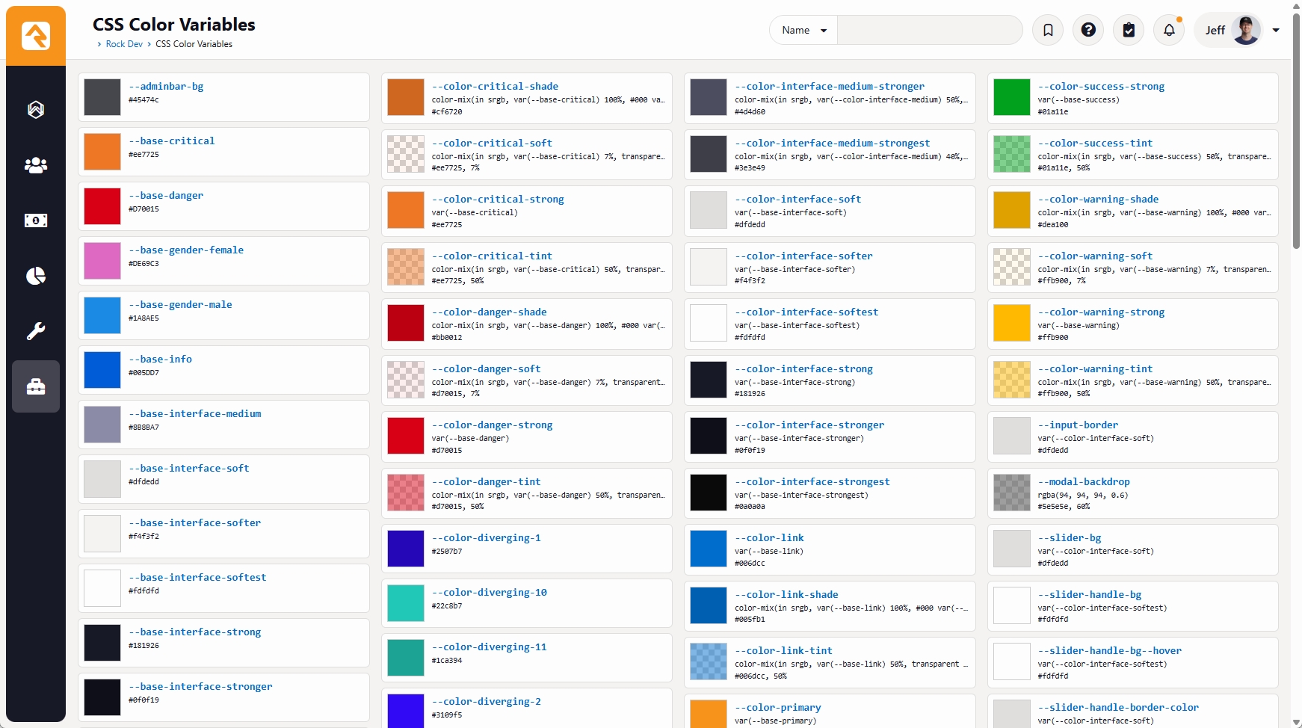This screenshot has height=728, width=1302.
Task: Click the --color-link variable name
Action: [769, 537]
